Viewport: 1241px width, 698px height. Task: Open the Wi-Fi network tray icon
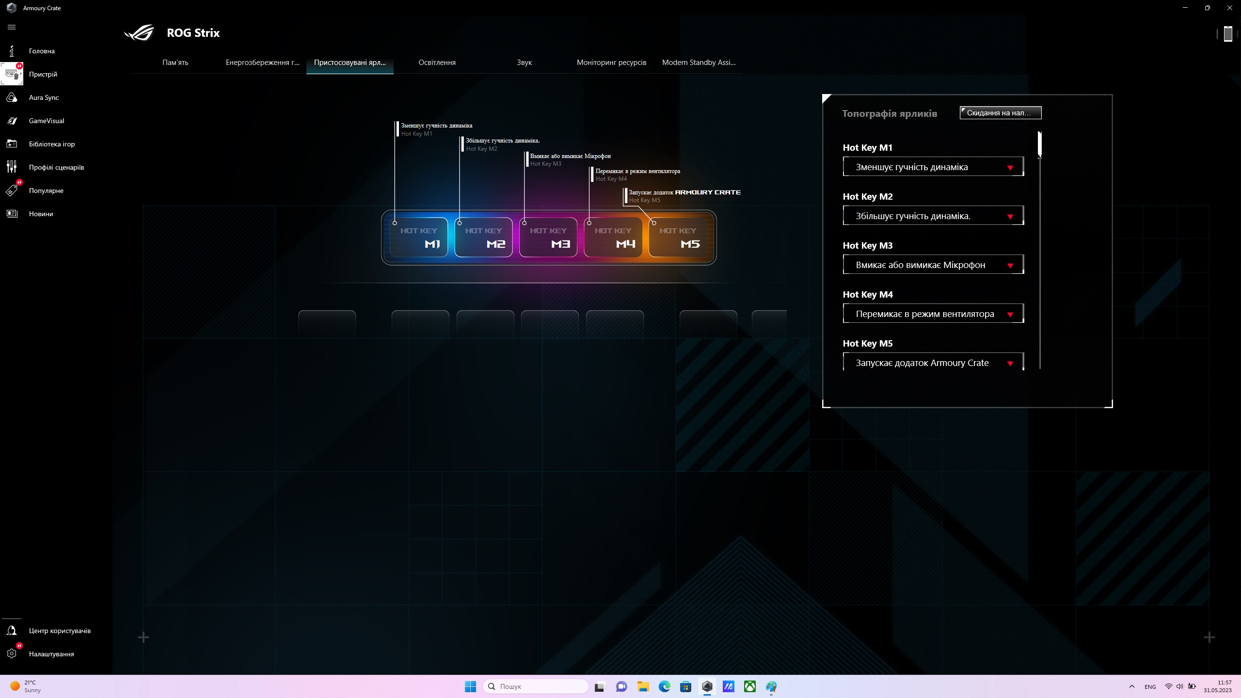(1169, 686)
